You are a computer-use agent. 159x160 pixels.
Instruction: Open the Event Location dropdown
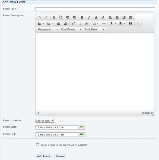tap(44, 121)
